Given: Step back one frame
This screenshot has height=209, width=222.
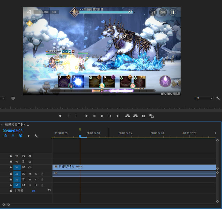Looking at the screenshot, I should (94, 116).
